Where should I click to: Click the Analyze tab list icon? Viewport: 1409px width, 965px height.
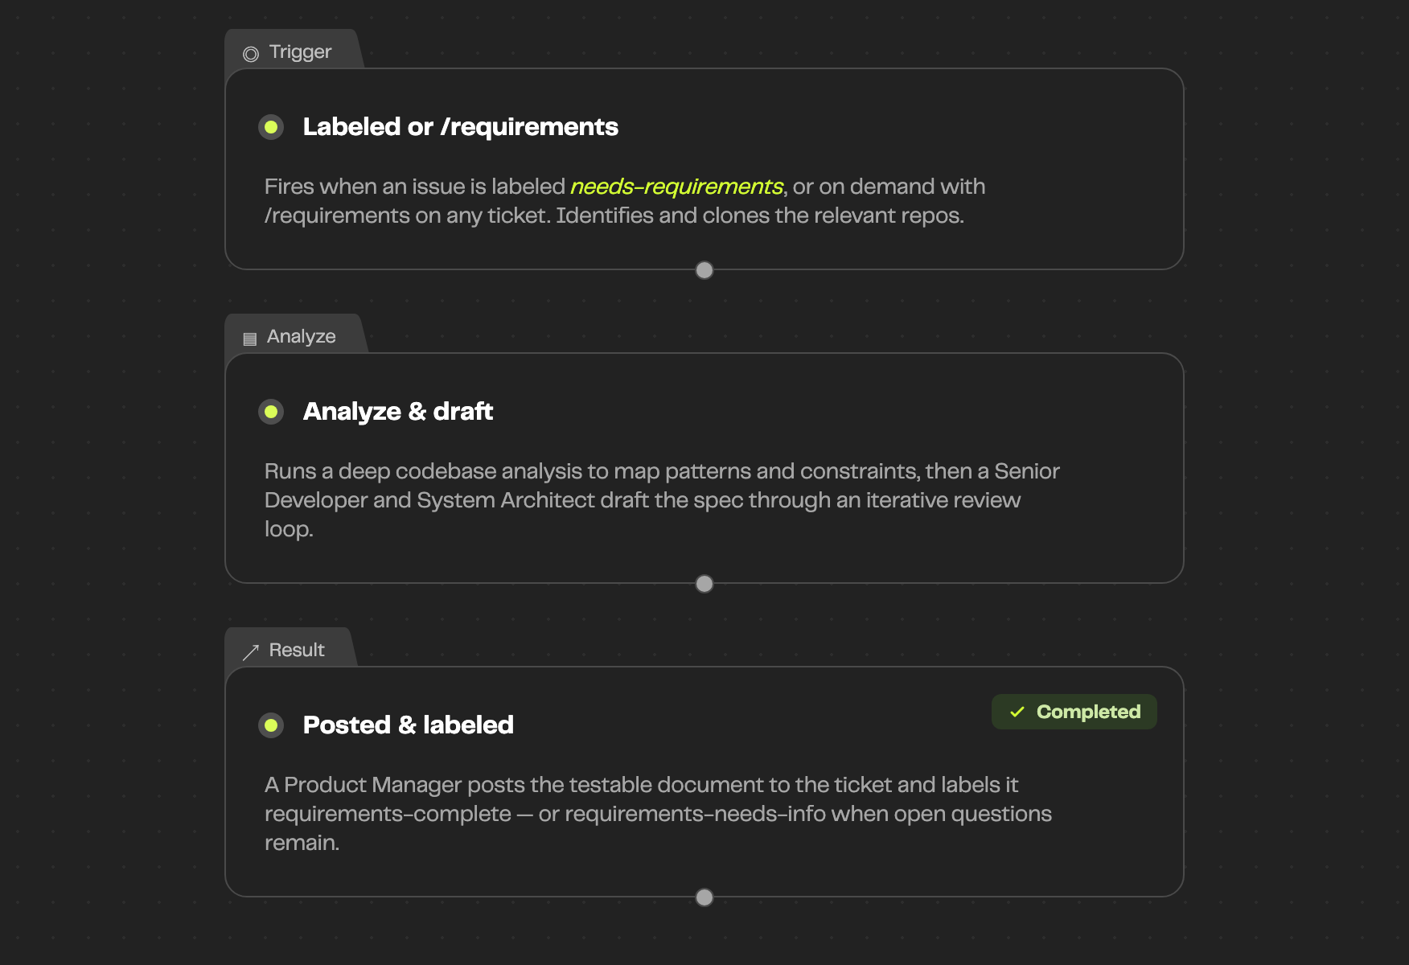pos(250,339)
